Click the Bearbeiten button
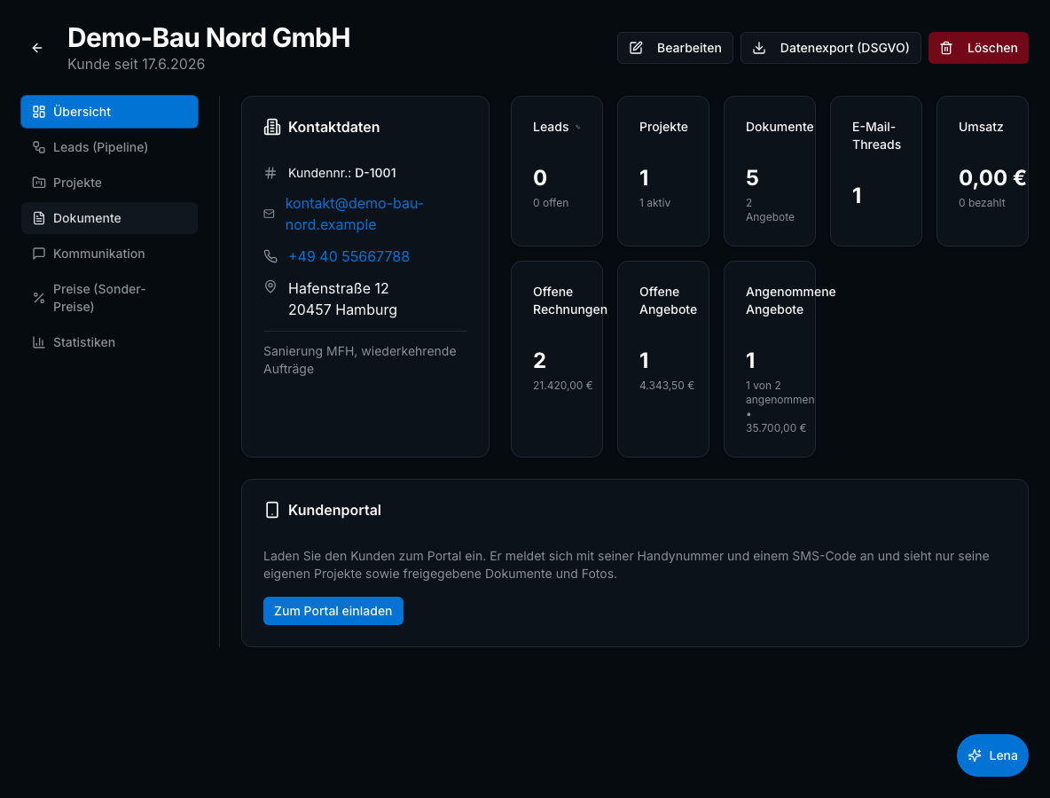Viewport: 1050px width, 798px height. coord(675,48)
